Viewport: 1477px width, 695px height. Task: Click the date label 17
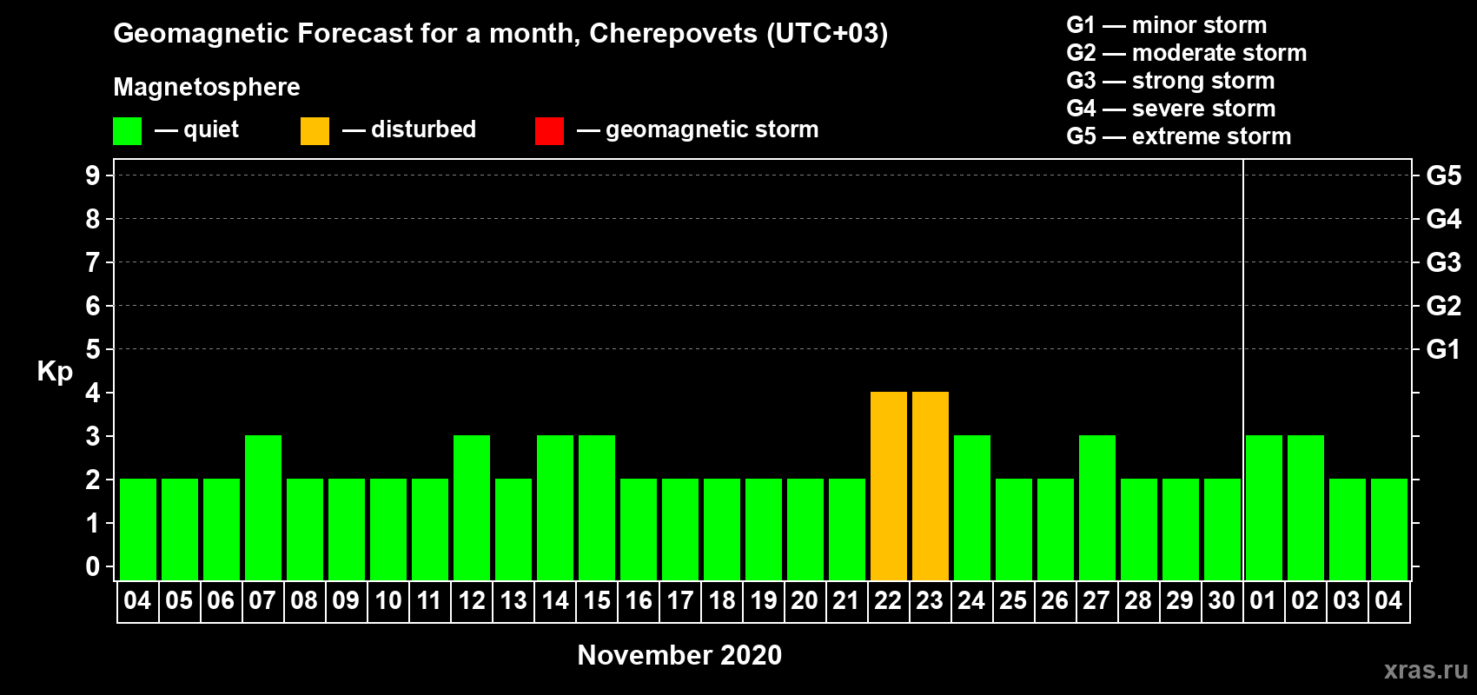[x=680, y=601]
